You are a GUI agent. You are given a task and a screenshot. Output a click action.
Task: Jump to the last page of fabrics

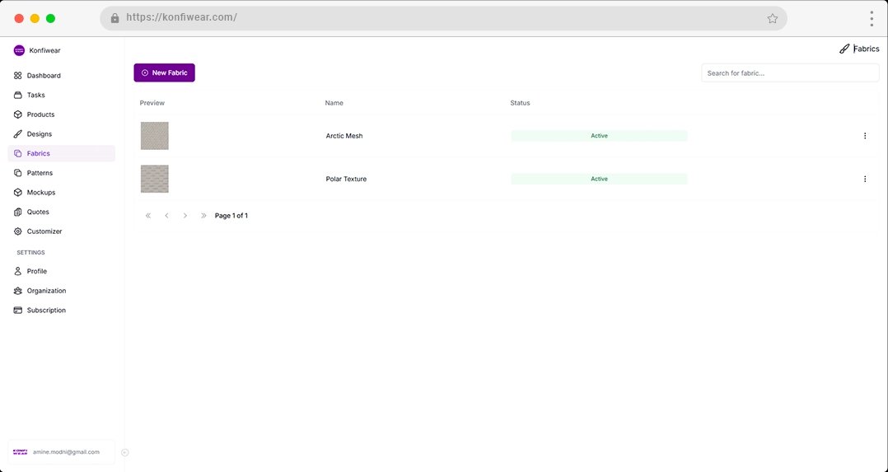pyautogui.click(x=203, y=216)
